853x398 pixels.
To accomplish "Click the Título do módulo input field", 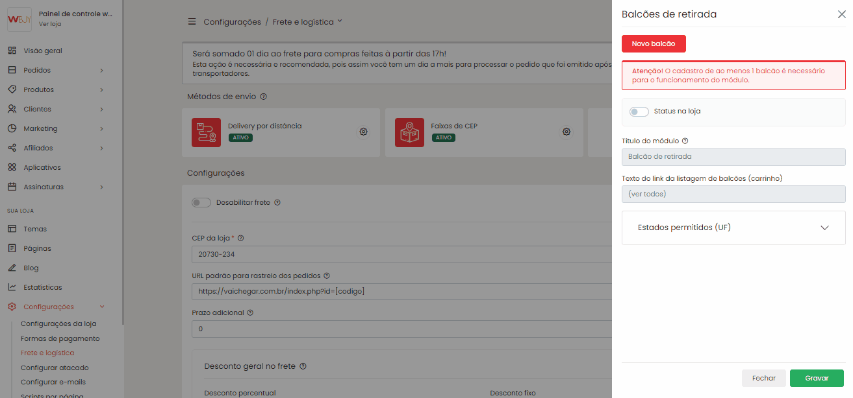I will [x=733, y=157].
